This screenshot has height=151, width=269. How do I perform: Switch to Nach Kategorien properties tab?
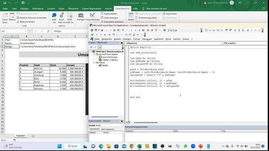[x=108, y=129]
